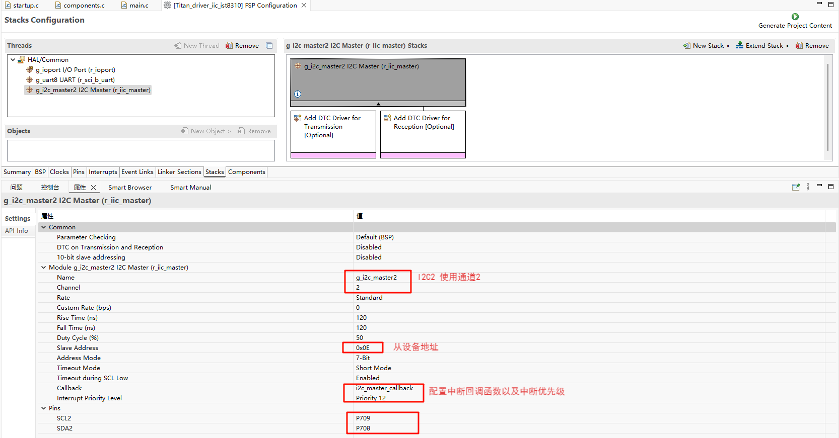Open the API Info side tab
Image resolution: width=839 pixels, height=438 pixels.
pyautogui.click(x=17, y=231)
